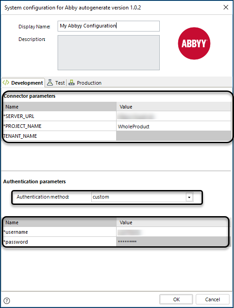Select the *PROJECT_NAME name cell
The width and height of the screenshot is (234, 308).
[60, 126]
